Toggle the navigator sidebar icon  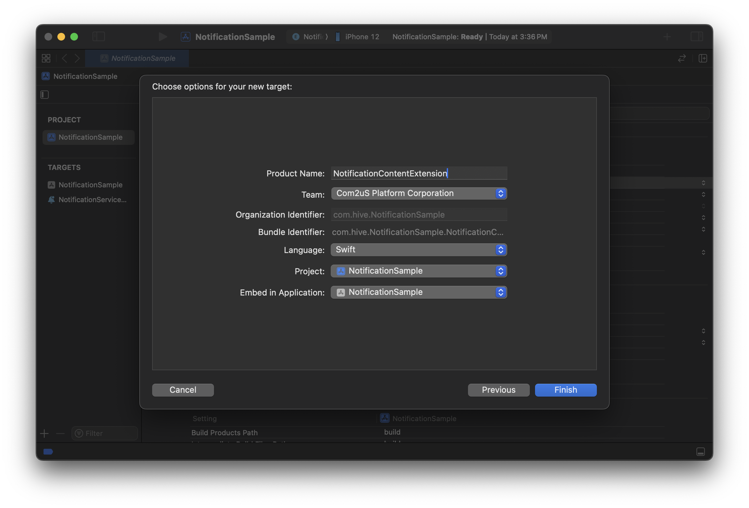99,36
